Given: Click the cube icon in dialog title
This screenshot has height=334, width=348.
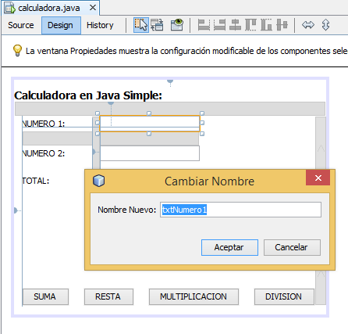Looking at the screenshot, I should (x=98, y=181).
